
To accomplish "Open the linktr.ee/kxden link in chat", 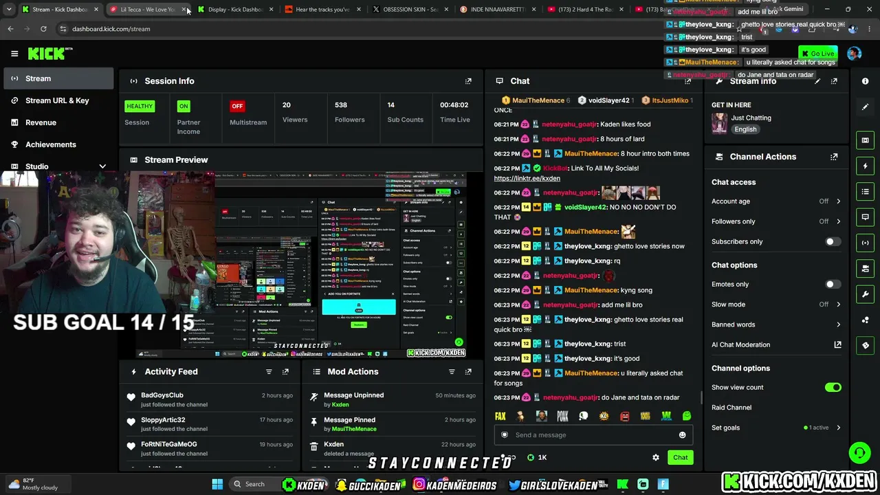I will [x=527, y=179].
